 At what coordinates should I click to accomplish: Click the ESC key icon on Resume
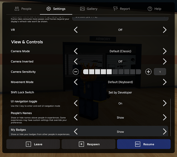point(137,144)
